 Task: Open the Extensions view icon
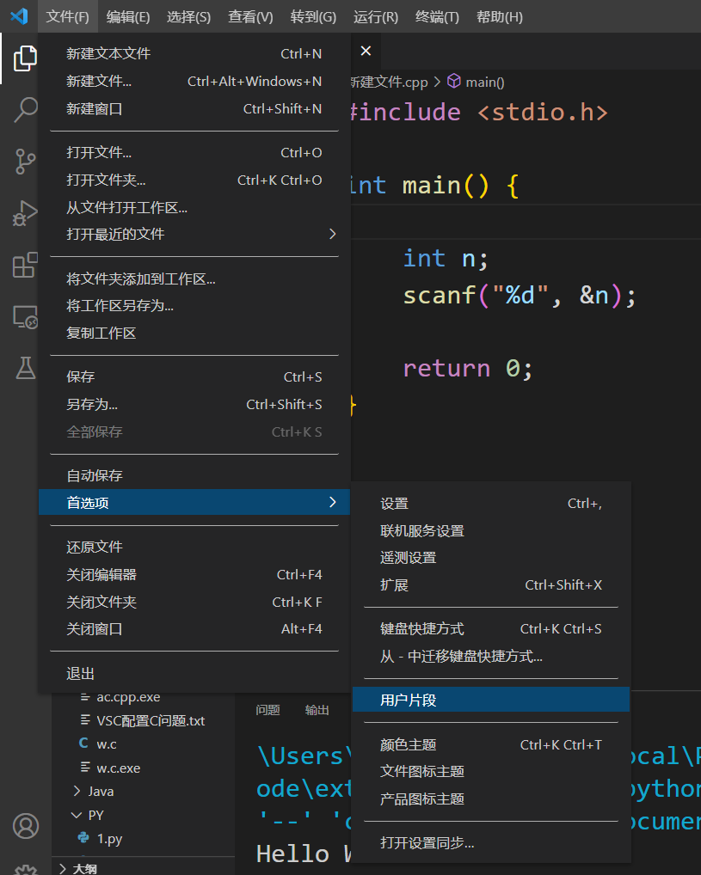click(x=25, y=265)
